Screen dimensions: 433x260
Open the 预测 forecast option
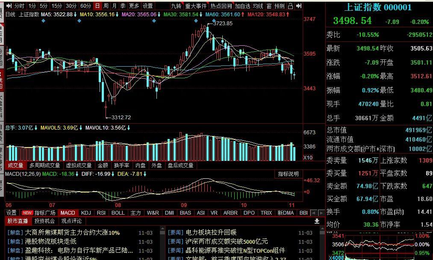tap(279, 6)
